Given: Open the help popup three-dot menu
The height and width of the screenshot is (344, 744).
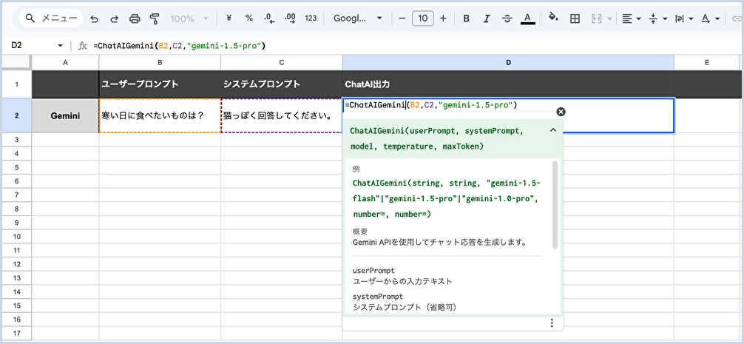Looking at the screenshot, I should click(x=552, y=323).
